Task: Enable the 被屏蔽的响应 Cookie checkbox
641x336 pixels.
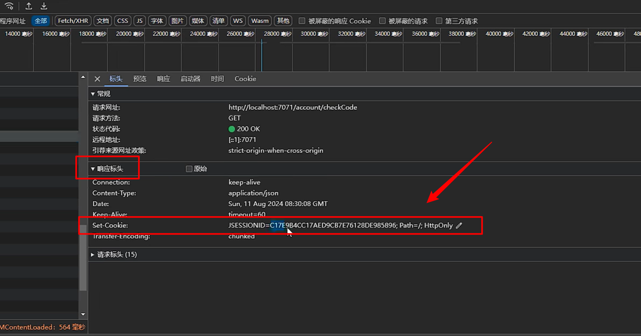Action: 302,21
